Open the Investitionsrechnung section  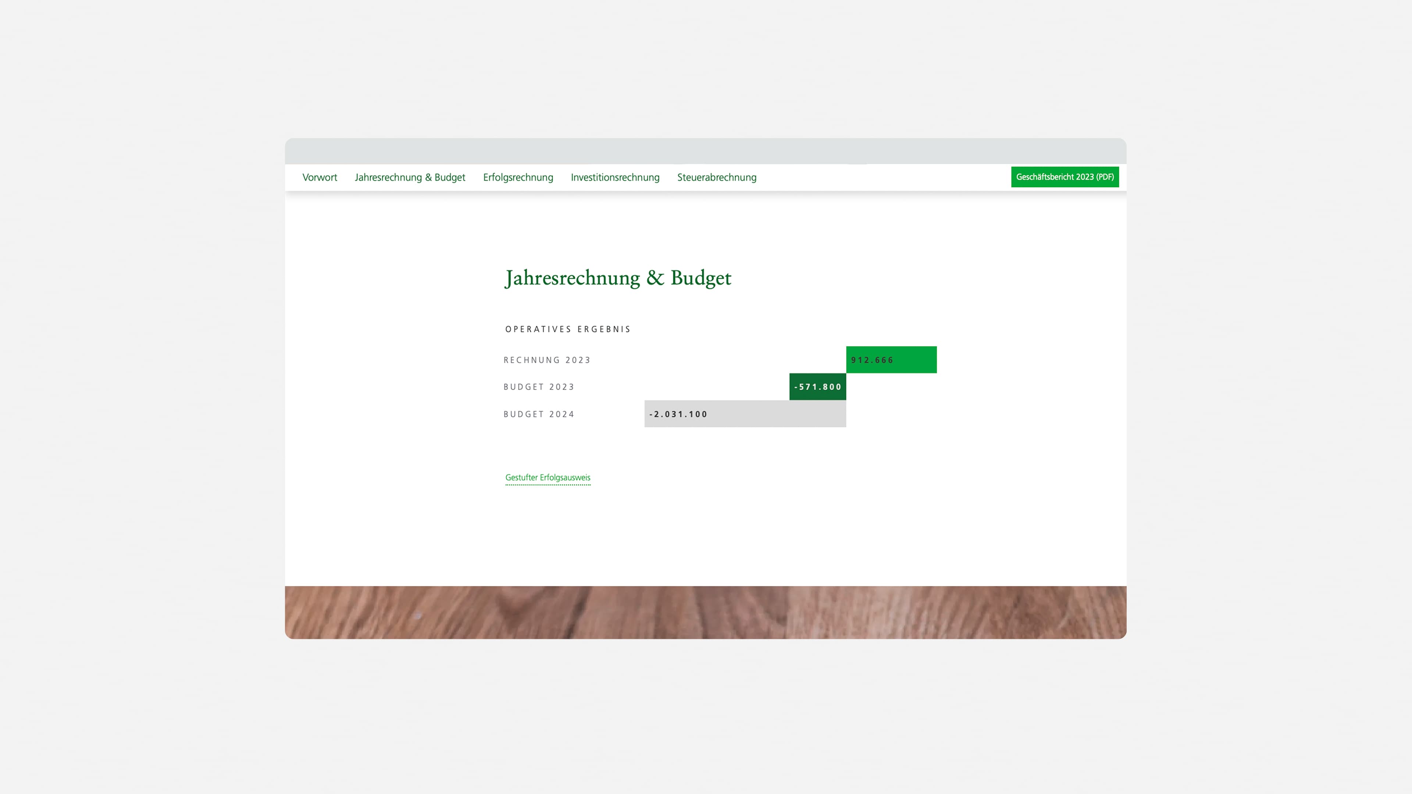615,177
